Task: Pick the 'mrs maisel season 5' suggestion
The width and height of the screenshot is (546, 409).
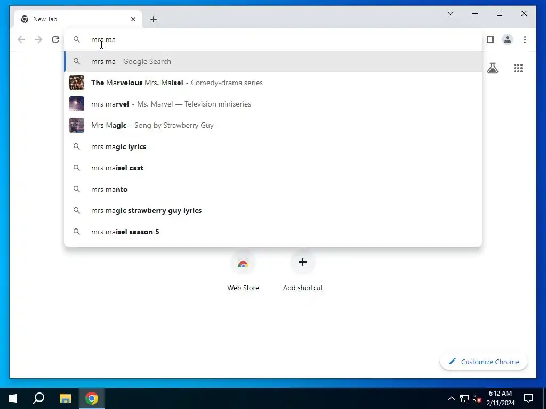Action: point(273,232)
